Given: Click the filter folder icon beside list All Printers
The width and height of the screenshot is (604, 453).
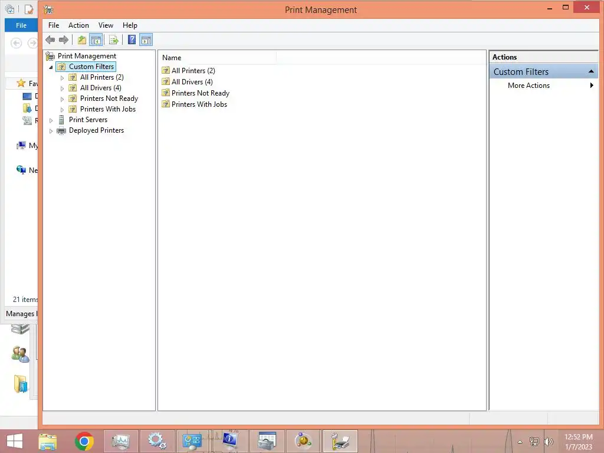Looking at the screenshot, I should (166, 70).
